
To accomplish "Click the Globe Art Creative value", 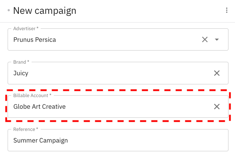I will (x=40, y=107).
